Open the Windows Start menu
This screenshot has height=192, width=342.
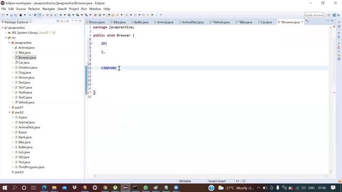5,188
